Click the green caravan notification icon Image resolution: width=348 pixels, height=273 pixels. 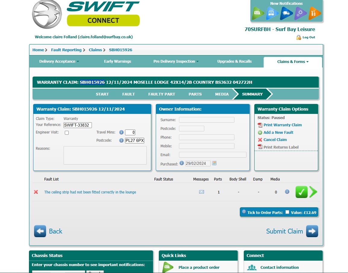[258, 13]
